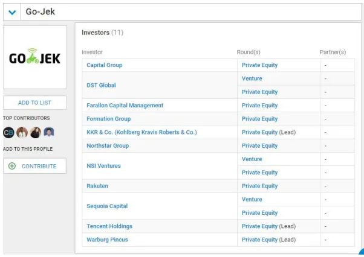Open the third contributor avatar with dark hair
The image size is (364, 257).
pyautogui.click(x=36, y=133)
